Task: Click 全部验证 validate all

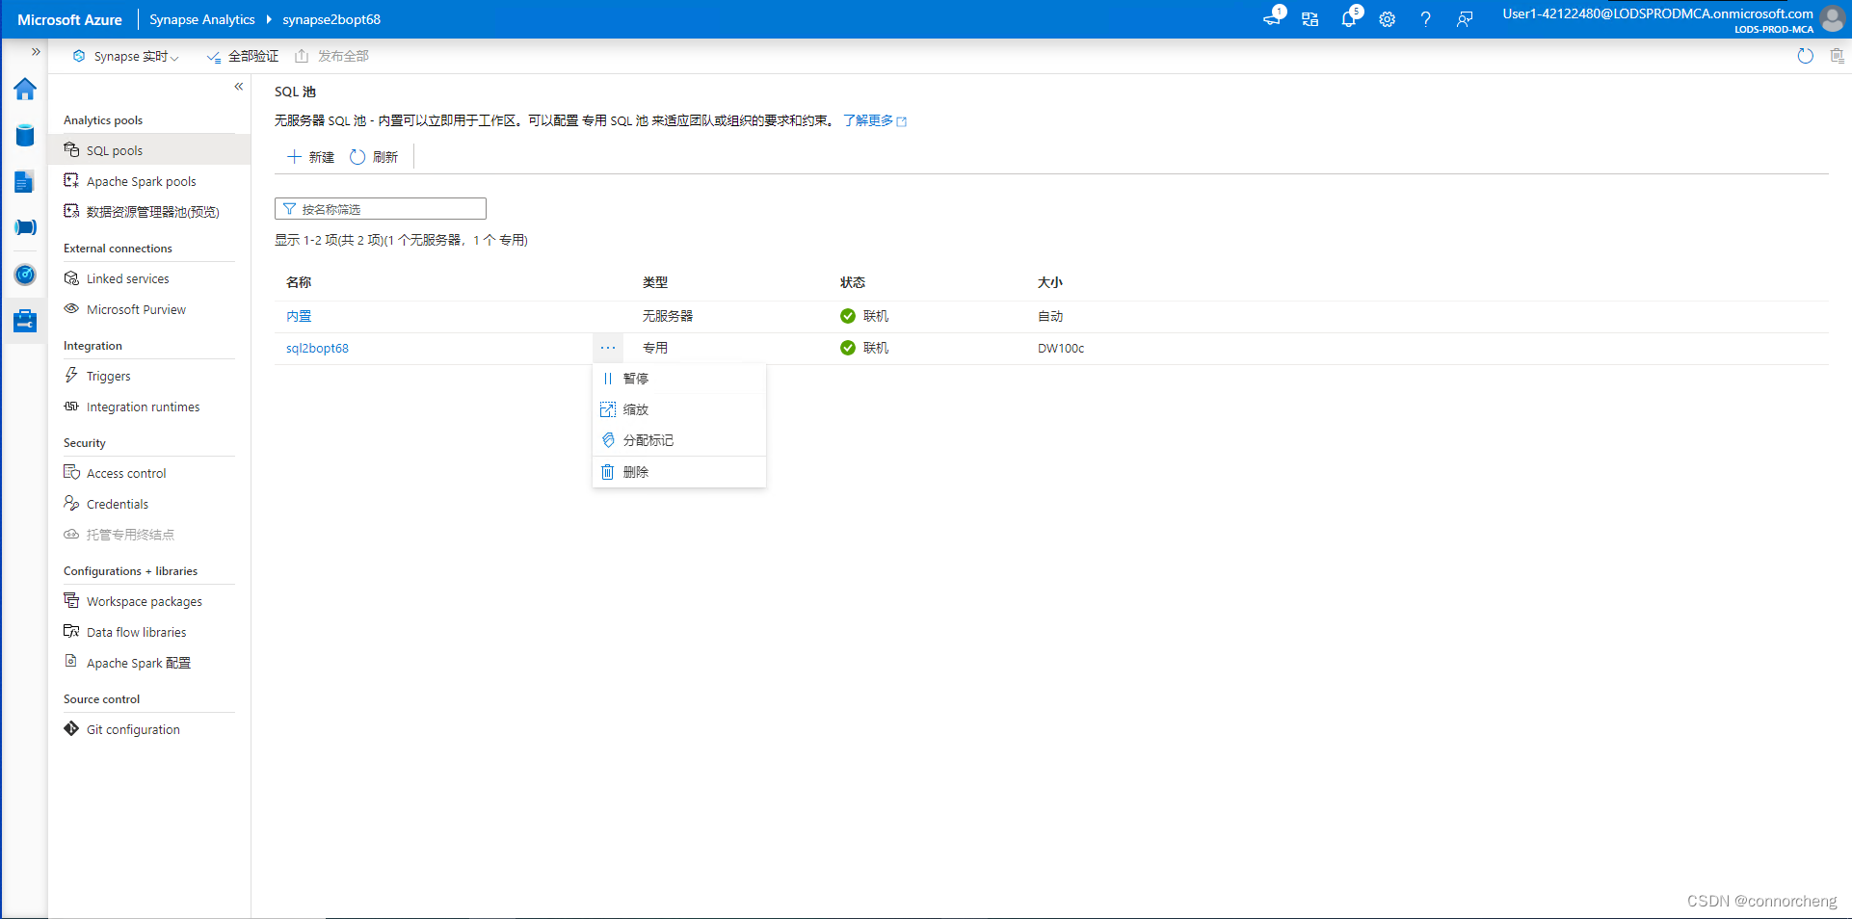Action: 243,57
